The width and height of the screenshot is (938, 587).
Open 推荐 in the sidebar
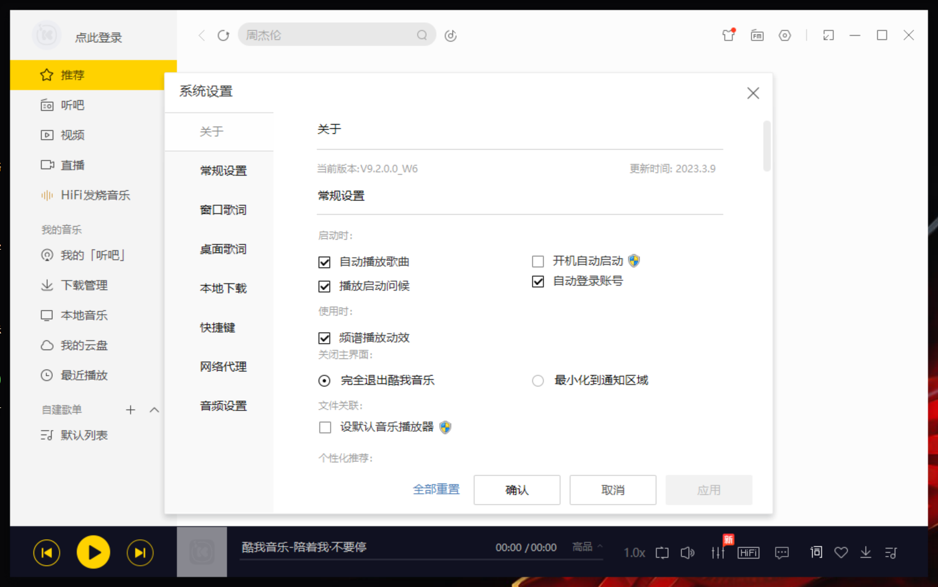[x=93, y=75]
